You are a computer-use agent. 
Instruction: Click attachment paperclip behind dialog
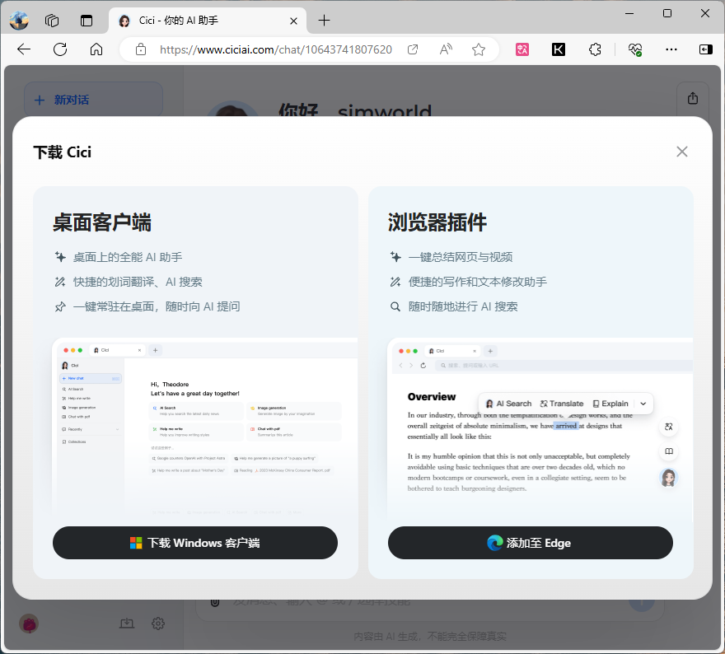click(215, 603)
